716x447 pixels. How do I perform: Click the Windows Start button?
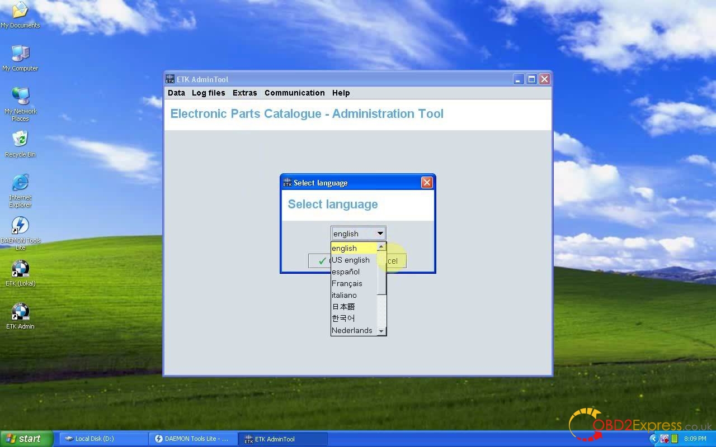click(25, 439)
